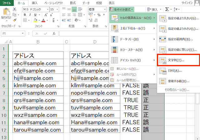This screenshot has height=140, width=200.
Task: Click その他のルール link
Action: (x=177, y=90)
